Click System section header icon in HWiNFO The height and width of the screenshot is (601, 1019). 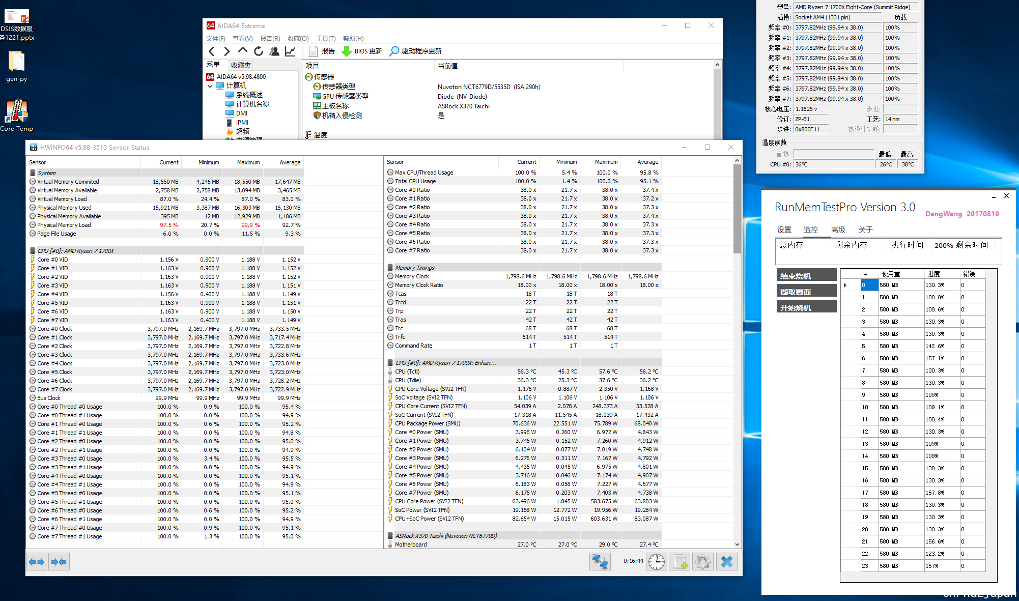pyautogui.click(x=33, y=173)
